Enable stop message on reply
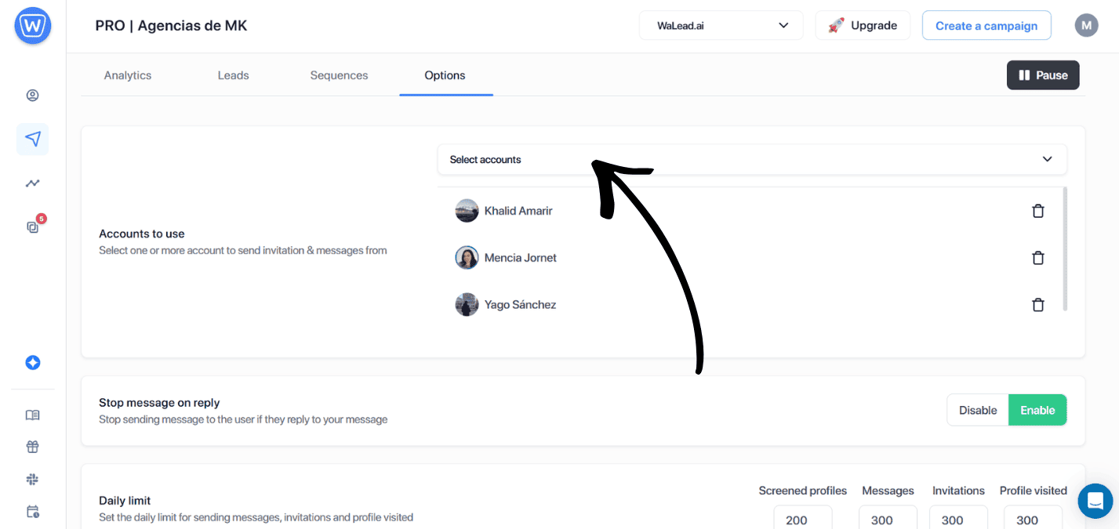This screenshot has height=529, width=1119. pos(1037,410)
